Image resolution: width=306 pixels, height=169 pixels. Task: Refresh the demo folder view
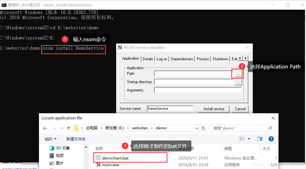click(203, 128)
